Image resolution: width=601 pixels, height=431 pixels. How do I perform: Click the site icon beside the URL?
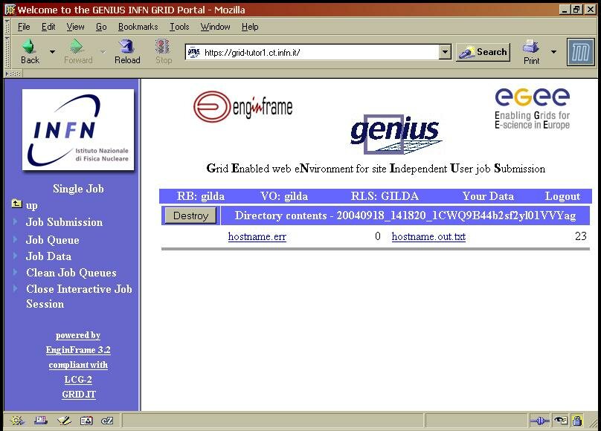tap(194, 53)
